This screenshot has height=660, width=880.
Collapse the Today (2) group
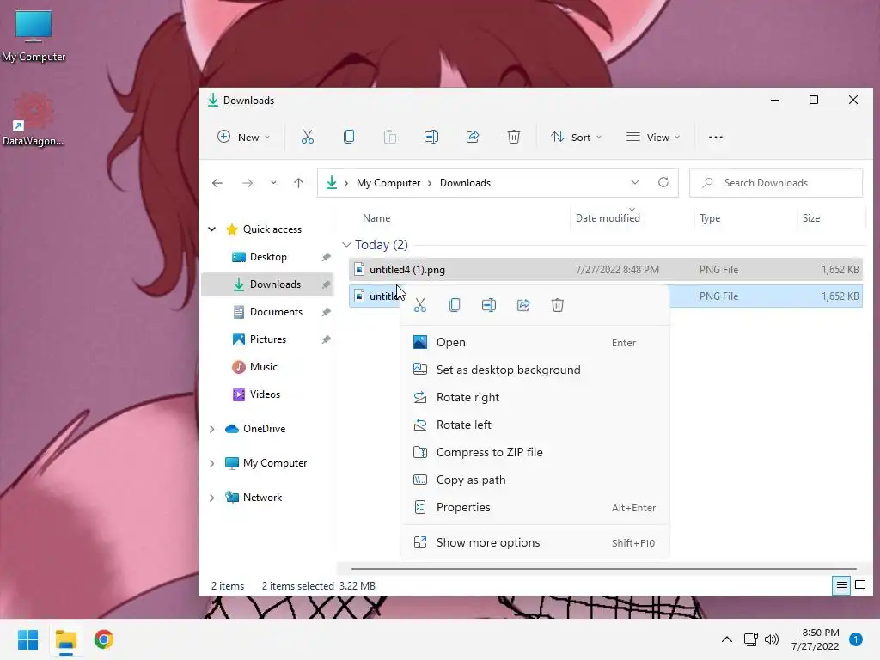[346, 245]
